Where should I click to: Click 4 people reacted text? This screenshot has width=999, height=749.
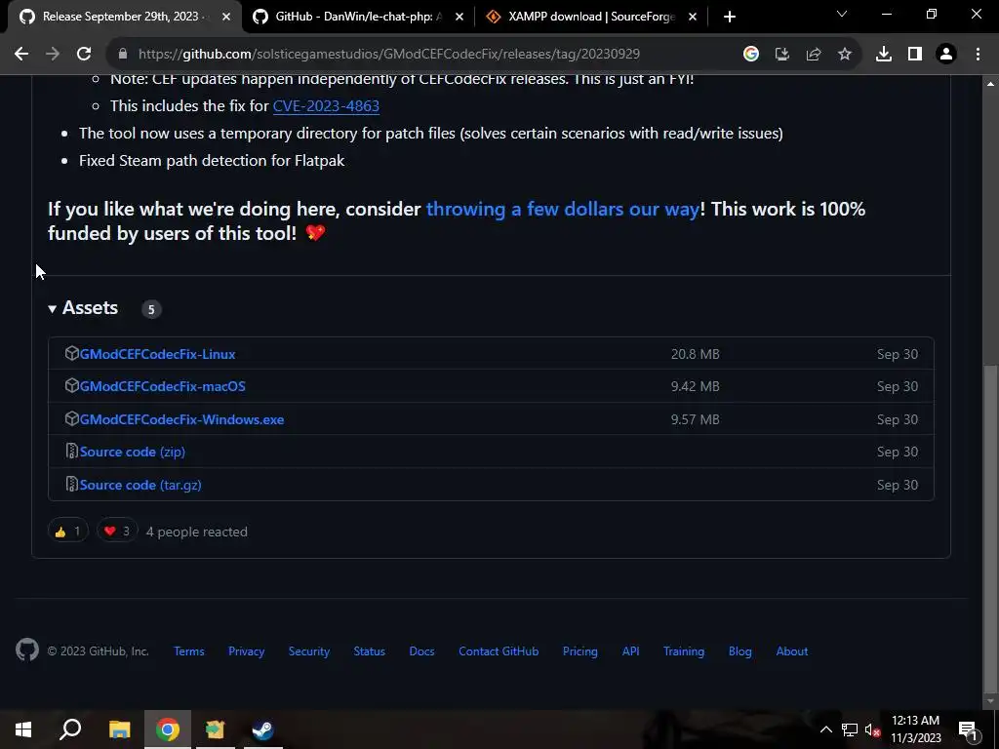coord(196,532)
